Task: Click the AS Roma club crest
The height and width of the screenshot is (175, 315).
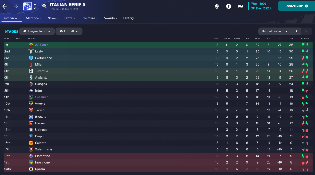Action: pyautogui.click(x=31, y=45)
